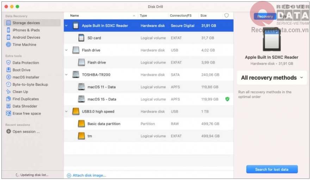
Task: Select the tm volume orange icon
Action: coord(81,136)
